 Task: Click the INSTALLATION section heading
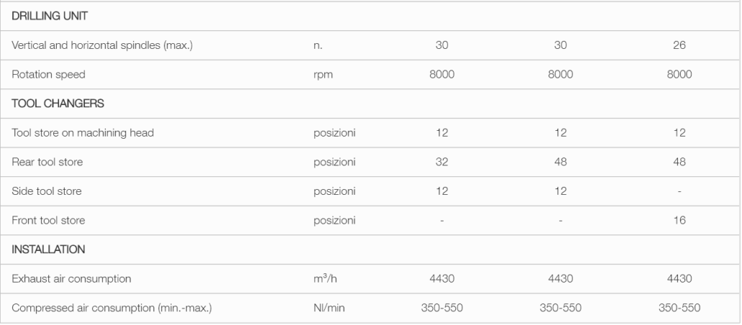48,250
